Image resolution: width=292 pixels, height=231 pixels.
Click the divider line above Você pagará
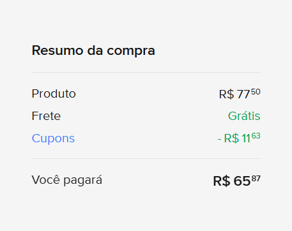[x=146, y=158]
